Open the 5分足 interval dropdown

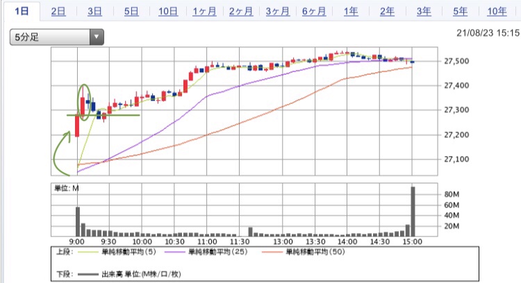tap(57, 37)
